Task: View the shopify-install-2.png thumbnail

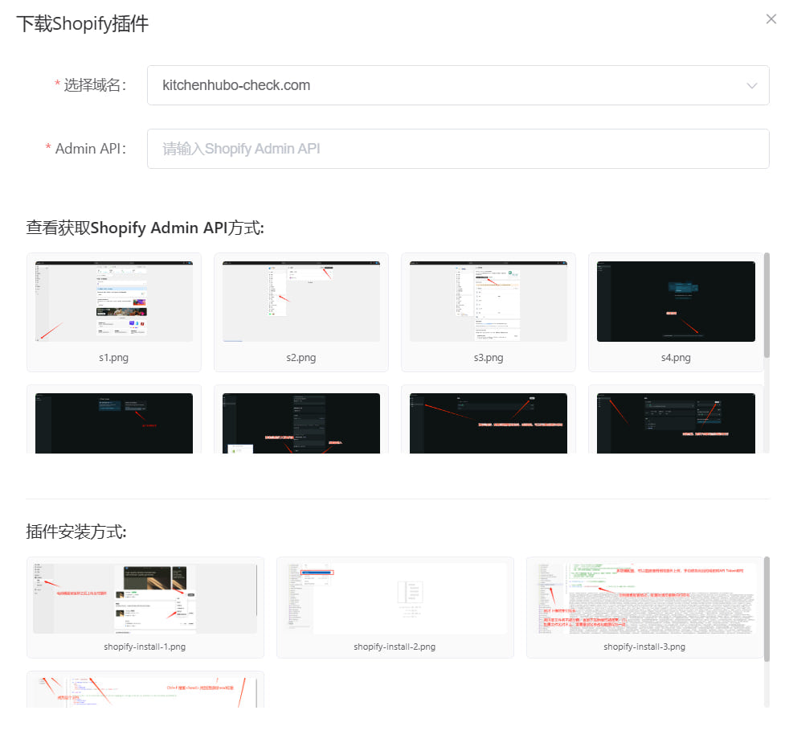Action: pos(395,599)
